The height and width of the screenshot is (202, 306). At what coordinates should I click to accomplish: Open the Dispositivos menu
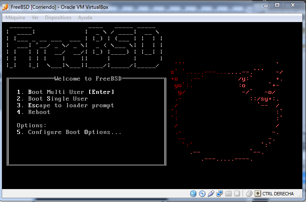click(x=58, y=18)
